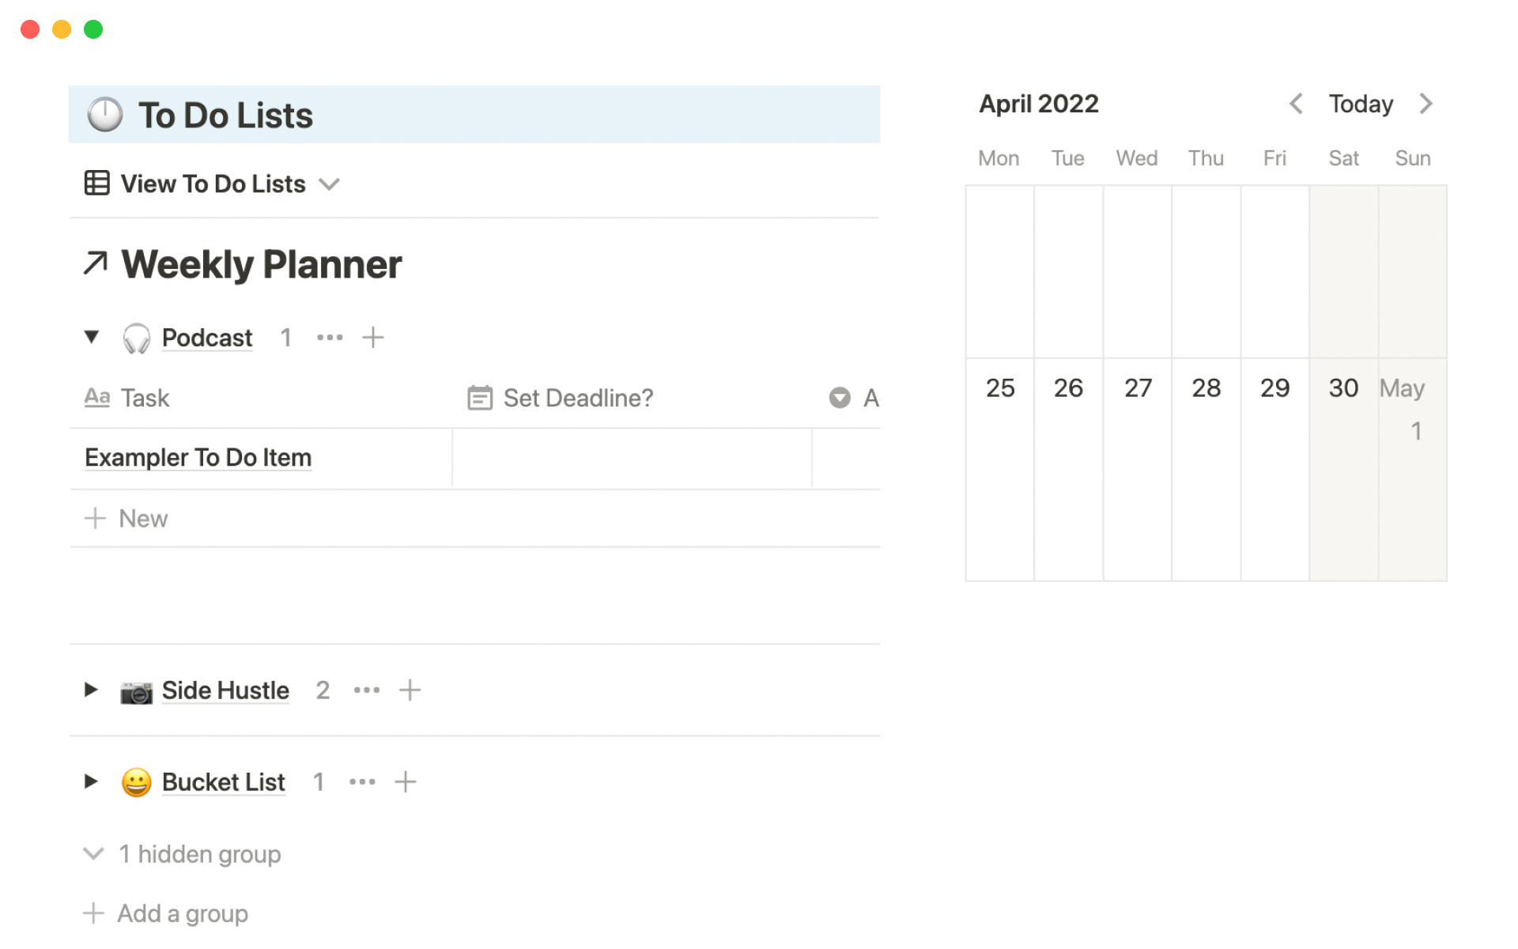Image resolution: width=1518 pixels, height=949 pixels.
Task: Open the View To Do Lists dropdown
Action: pos(212,184)
